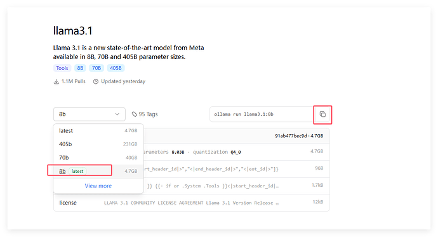Viewport: 438px width, 237px height.
Task: Open the 8b model selector box
Action: click(90, 114)
